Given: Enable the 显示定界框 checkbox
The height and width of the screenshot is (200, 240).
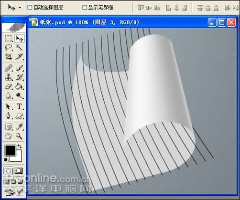Looking at the screenshot, I should pyautogui.click(x=85, y=7).
